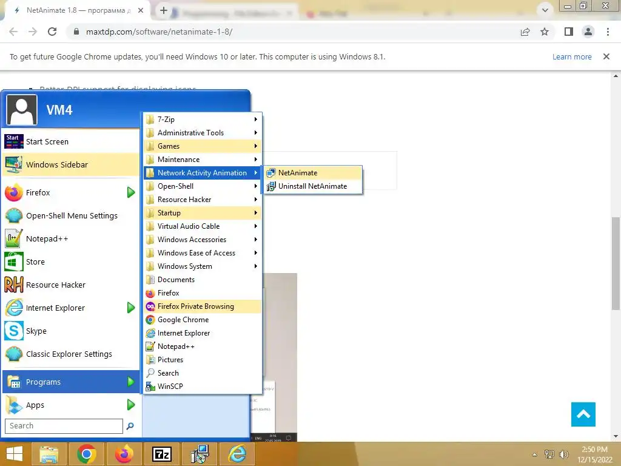The height and width of the screenshot is (466, 621).
Task: Expand the Firefox jump list arrow
Action: tap(131, 192)
